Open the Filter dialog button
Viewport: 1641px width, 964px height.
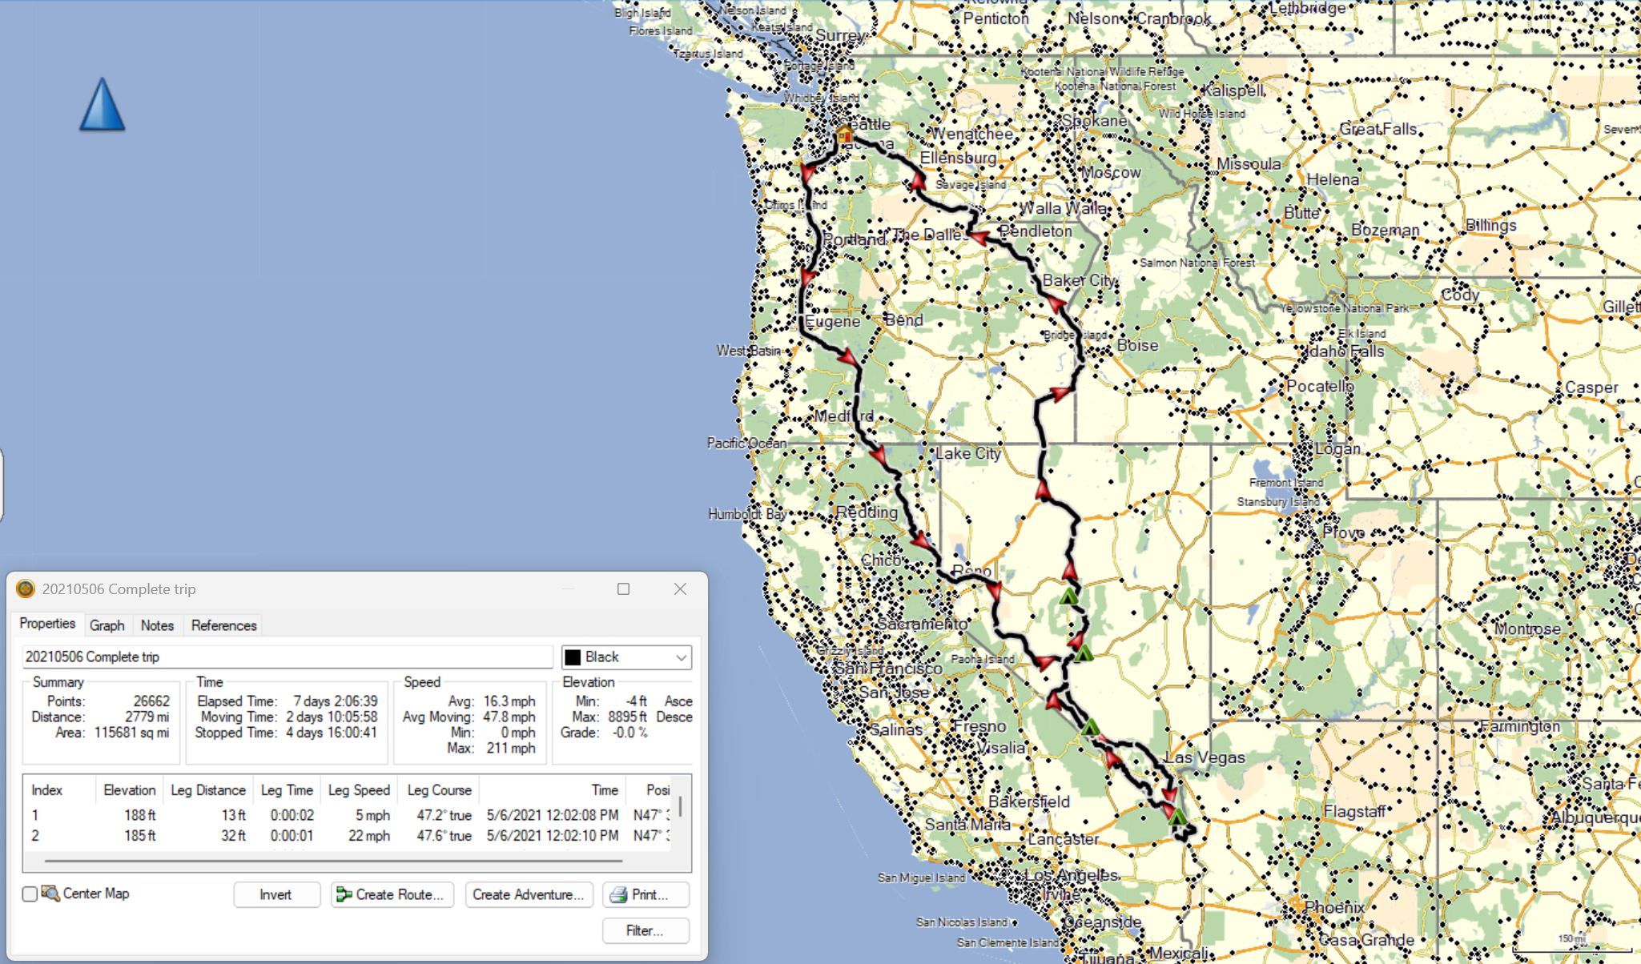[x=645, y=930]
